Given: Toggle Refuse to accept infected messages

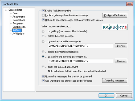Looking at the screenshot, I should [x=43, y=20].
